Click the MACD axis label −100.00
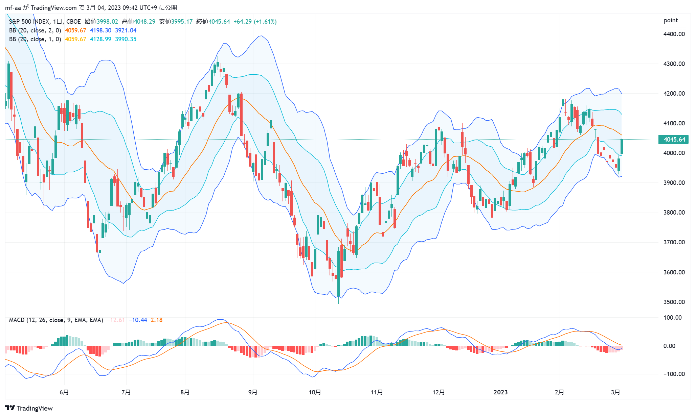This screenshot has width=696, height=417. pyautogui.click(x=674, y=374)
